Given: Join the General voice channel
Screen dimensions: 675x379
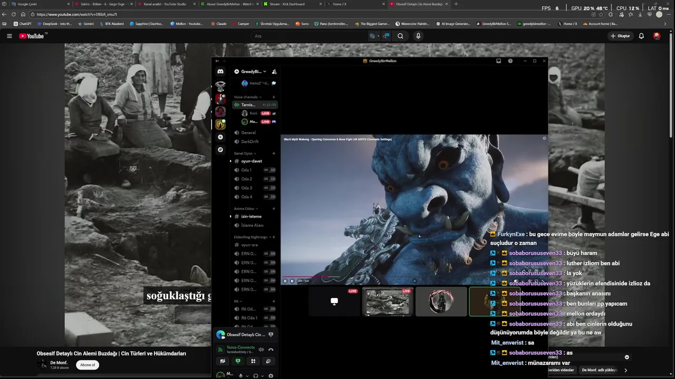Looking at the screenshot, I should point(255,133).
